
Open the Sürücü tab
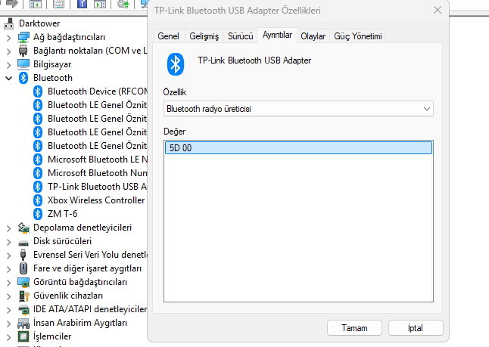point(240,36)
